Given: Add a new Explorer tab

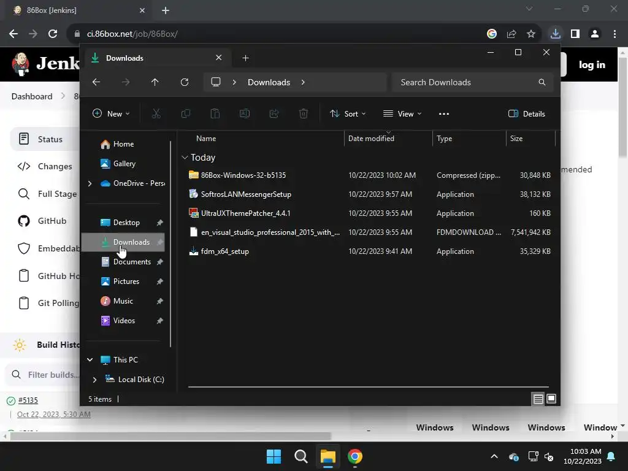Looking at the screenshot, I should coord(245,58).
